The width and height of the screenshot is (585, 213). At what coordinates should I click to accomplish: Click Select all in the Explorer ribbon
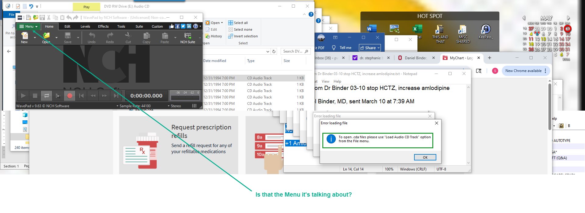[238, 23]
